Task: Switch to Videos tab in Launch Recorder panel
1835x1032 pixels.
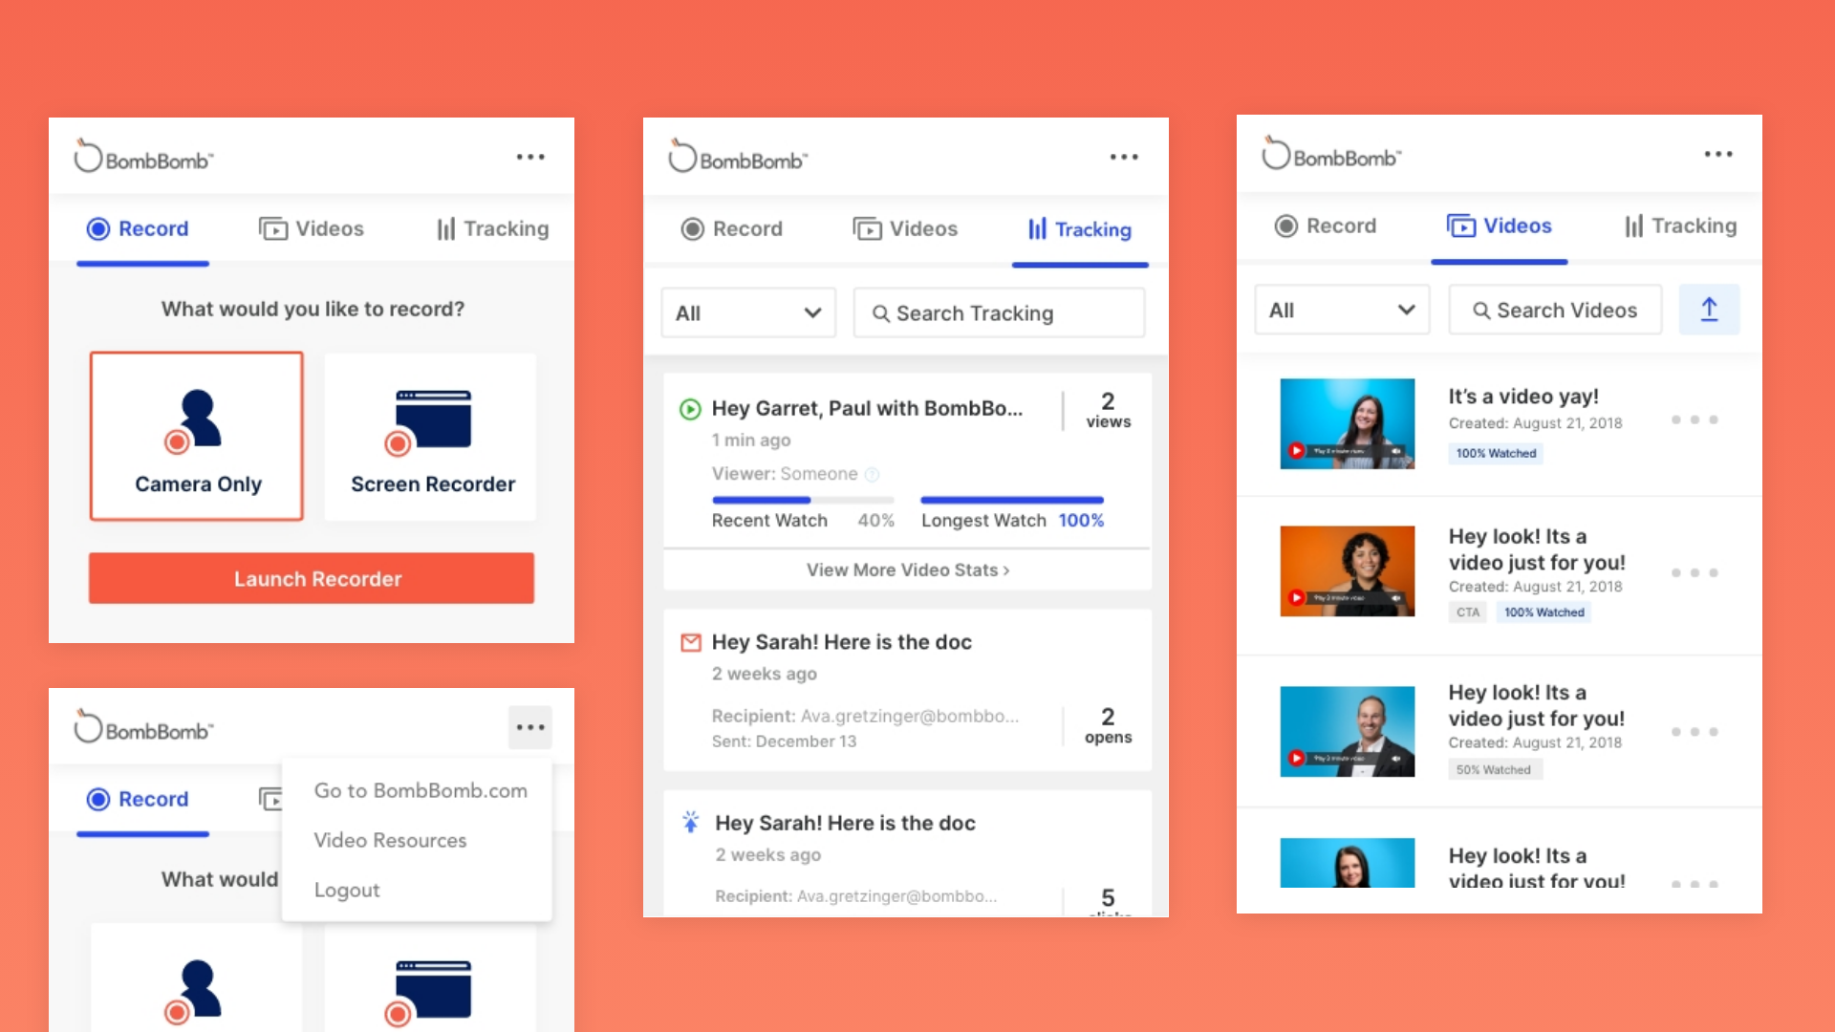Action: click(312, 229)
